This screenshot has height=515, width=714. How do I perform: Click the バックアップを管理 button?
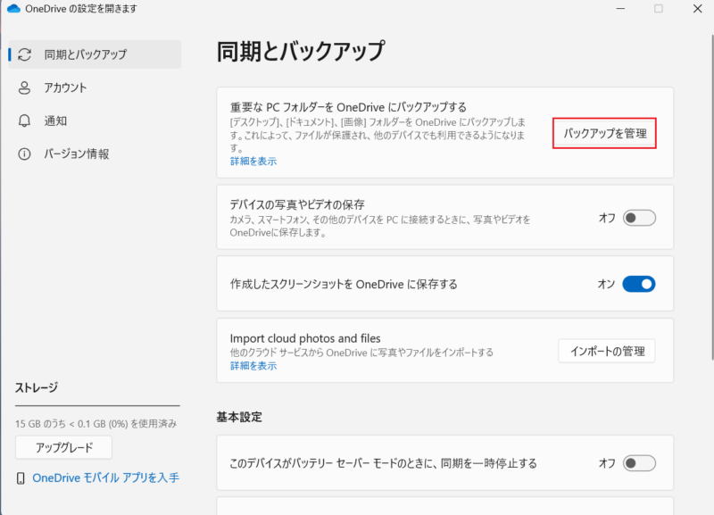(605, 133)
